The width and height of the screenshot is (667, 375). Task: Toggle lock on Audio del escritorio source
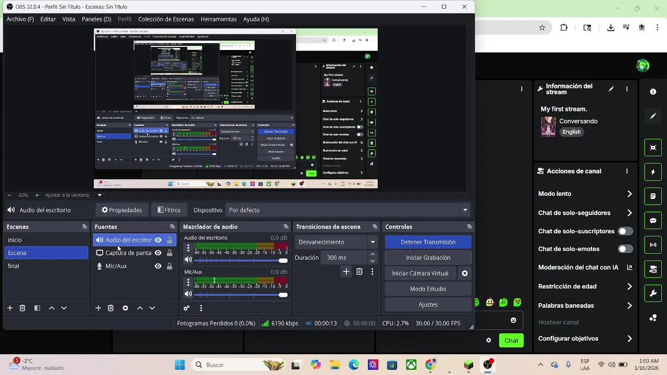click(169, 240)
